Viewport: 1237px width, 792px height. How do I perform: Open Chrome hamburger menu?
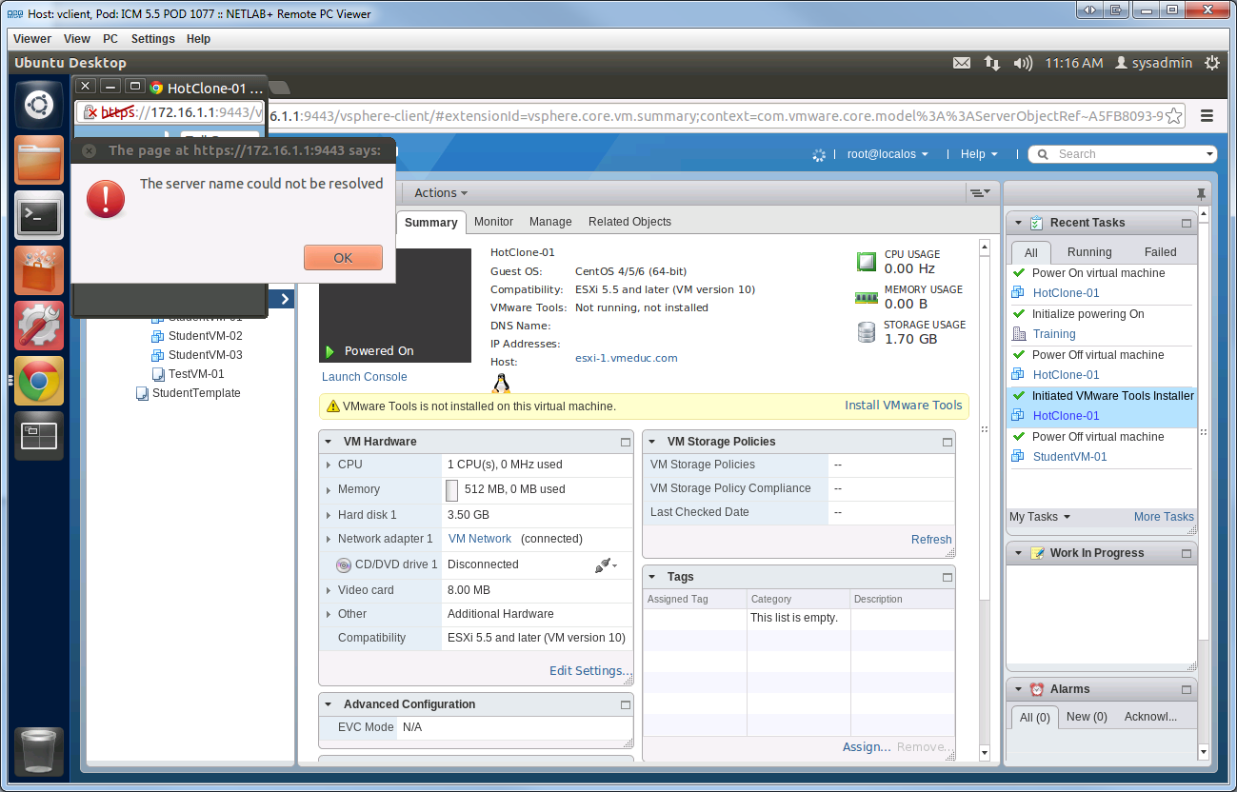(x=1207, y=116)
